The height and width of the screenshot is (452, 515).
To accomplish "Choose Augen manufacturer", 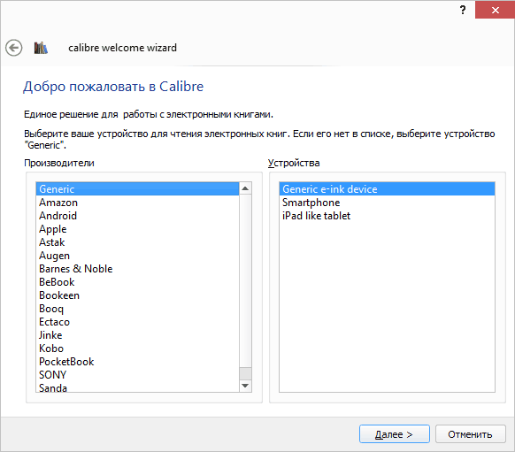I will point(137,256).
